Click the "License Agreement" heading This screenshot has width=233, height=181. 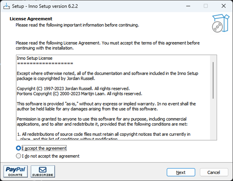tap(31, 19)
